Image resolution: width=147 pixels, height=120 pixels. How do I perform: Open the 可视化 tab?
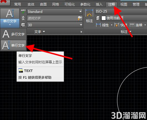pyautogui.click(x=70, y=4)
